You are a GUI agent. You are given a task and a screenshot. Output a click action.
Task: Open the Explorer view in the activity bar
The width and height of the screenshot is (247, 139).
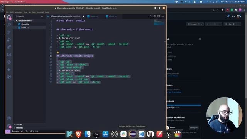(x=9, y=17)
